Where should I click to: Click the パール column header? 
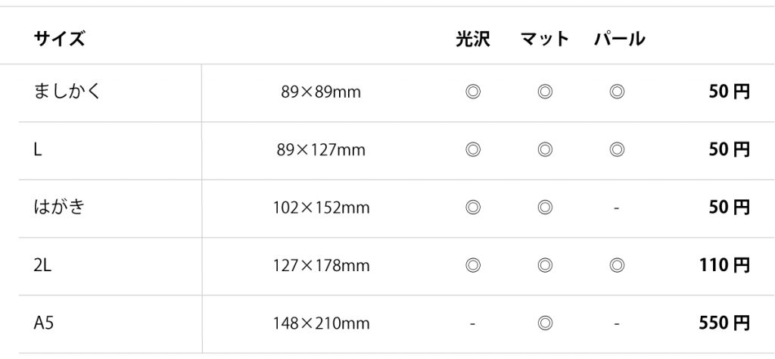[619, 38]
